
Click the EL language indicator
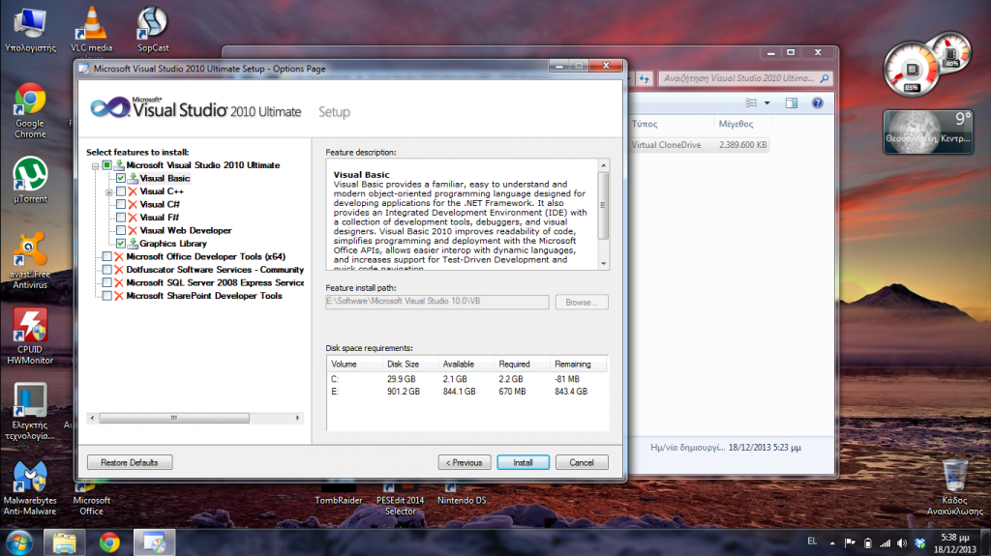pyautogui.click(x=812, y=541)
